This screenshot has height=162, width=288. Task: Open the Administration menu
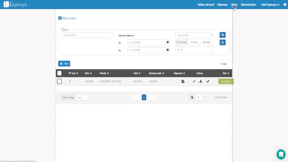tap(248, 5)
